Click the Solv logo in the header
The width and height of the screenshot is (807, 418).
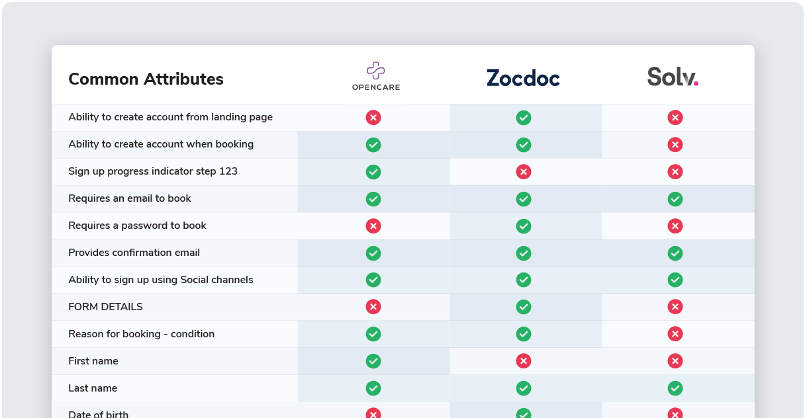coord(673,77)
